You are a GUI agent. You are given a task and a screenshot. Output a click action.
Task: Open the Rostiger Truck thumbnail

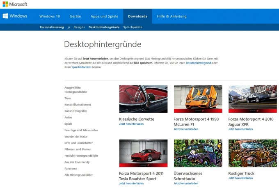coord(253,153)
